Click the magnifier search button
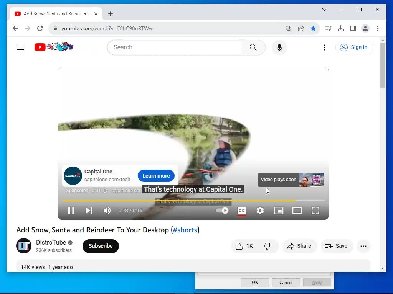Screen dimensions: 393x294 253,47
